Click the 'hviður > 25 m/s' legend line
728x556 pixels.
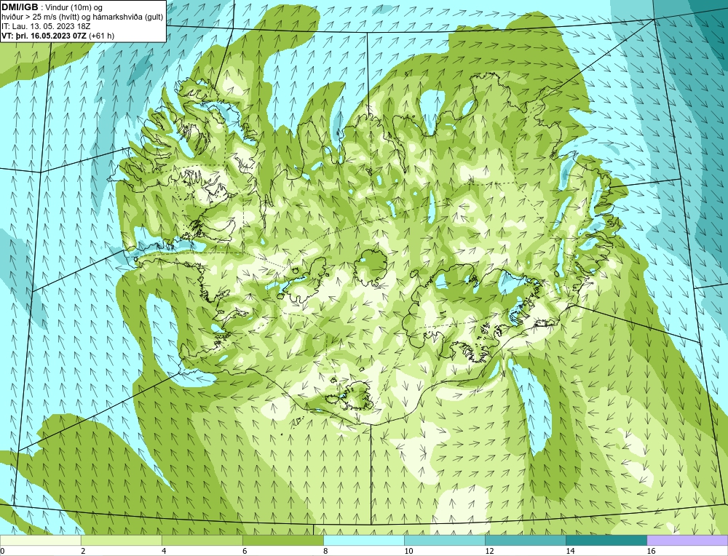click(x=82, y=17)
